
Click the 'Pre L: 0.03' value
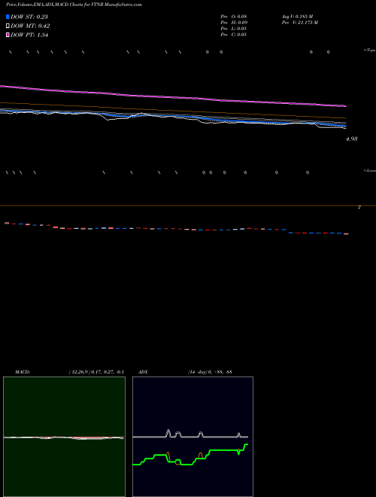(x=234, y=29)
